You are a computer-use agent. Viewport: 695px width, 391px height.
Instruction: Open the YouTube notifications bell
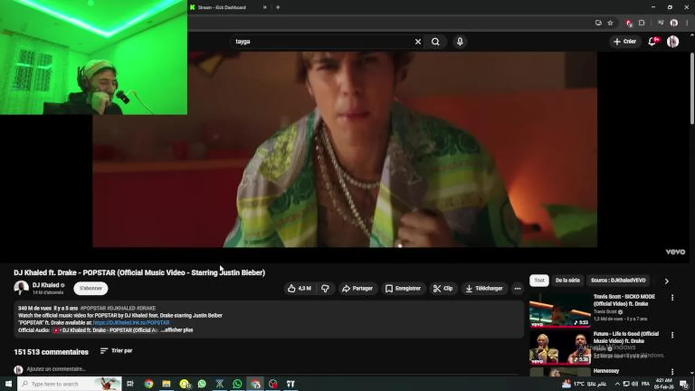[653, 42]
